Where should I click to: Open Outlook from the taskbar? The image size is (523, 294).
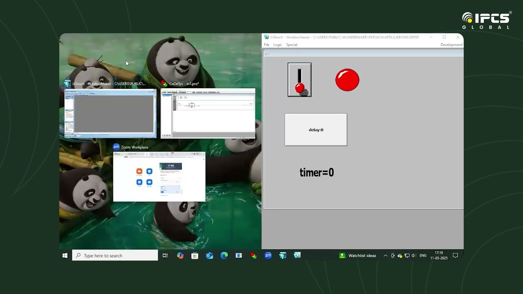pos(210,256)
